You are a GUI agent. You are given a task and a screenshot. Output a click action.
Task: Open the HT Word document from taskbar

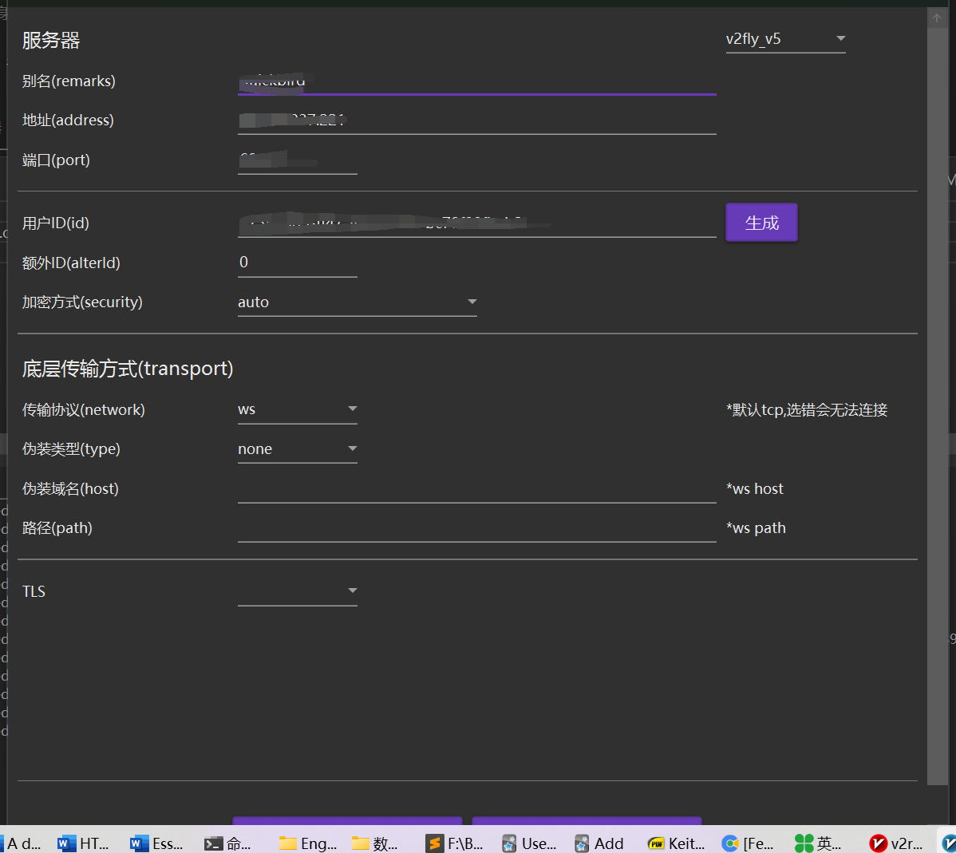(x=84, y=843)
